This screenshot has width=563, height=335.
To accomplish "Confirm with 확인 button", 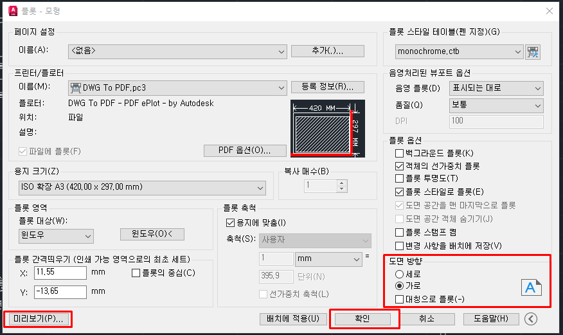I will pos(362,319).
